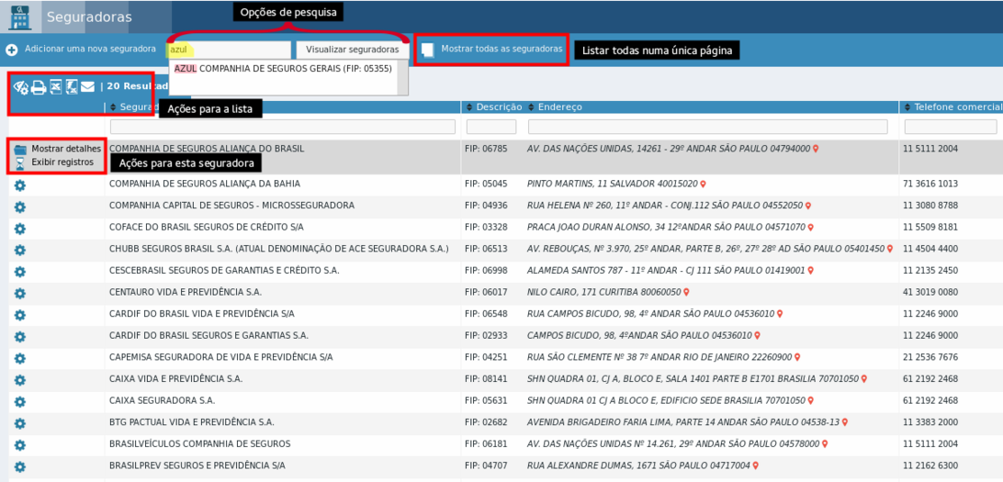Open column visibility settings eye-gear icon
The height and width of the screenshot is (482, 1003).
[x=20, y=86]
